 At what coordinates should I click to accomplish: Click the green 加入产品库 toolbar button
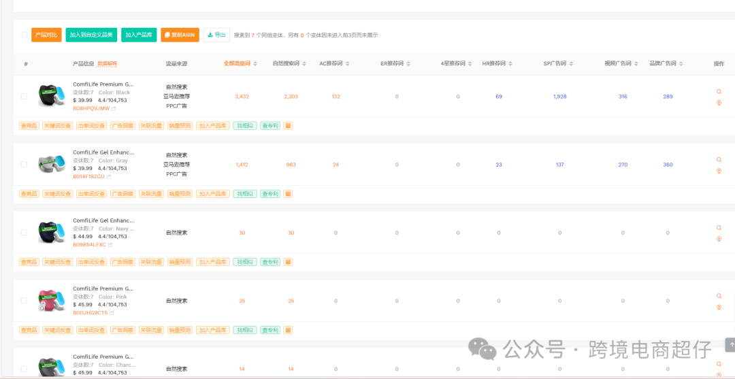point(139,35)
